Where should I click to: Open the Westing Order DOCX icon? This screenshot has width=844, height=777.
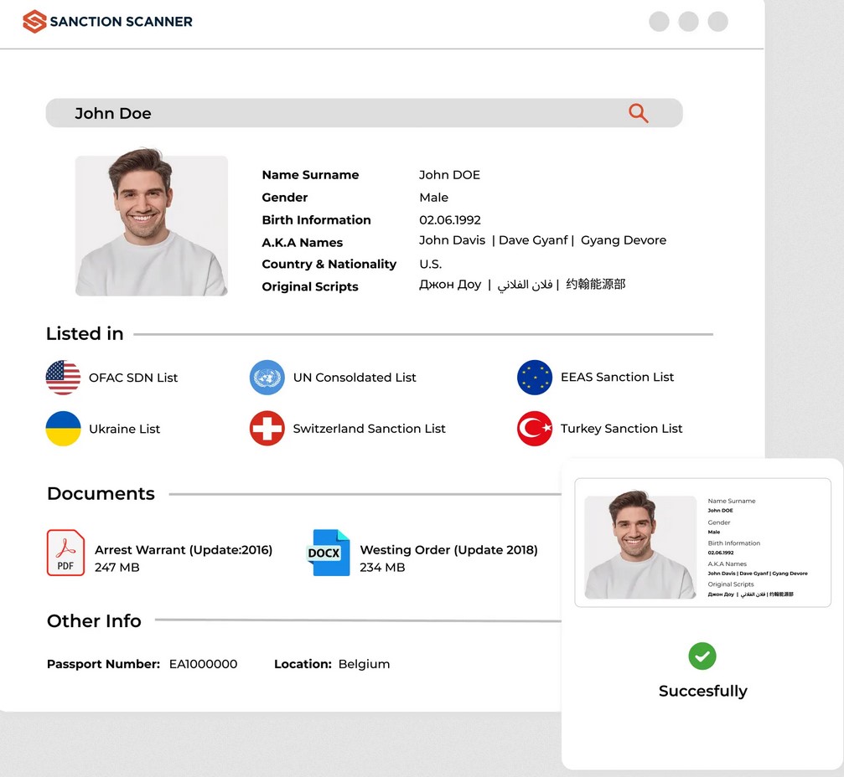tap(328, 553)
